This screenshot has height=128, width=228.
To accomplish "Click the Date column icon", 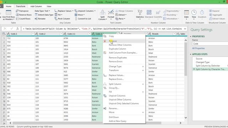I will click(x=186, y=13).
